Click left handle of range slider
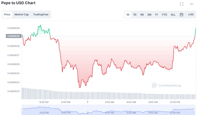This screenshot has width=198, height=115. pos(22,110)
